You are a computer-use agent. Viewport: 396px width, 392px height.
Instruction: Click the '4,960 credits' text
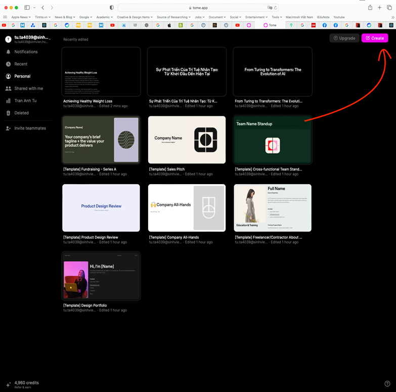[26, 383]
